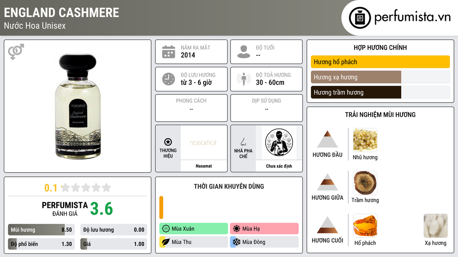Click the Mùa Xuân flower icon
The height and width of the screenshot is (257, 458).
(166, 229)
